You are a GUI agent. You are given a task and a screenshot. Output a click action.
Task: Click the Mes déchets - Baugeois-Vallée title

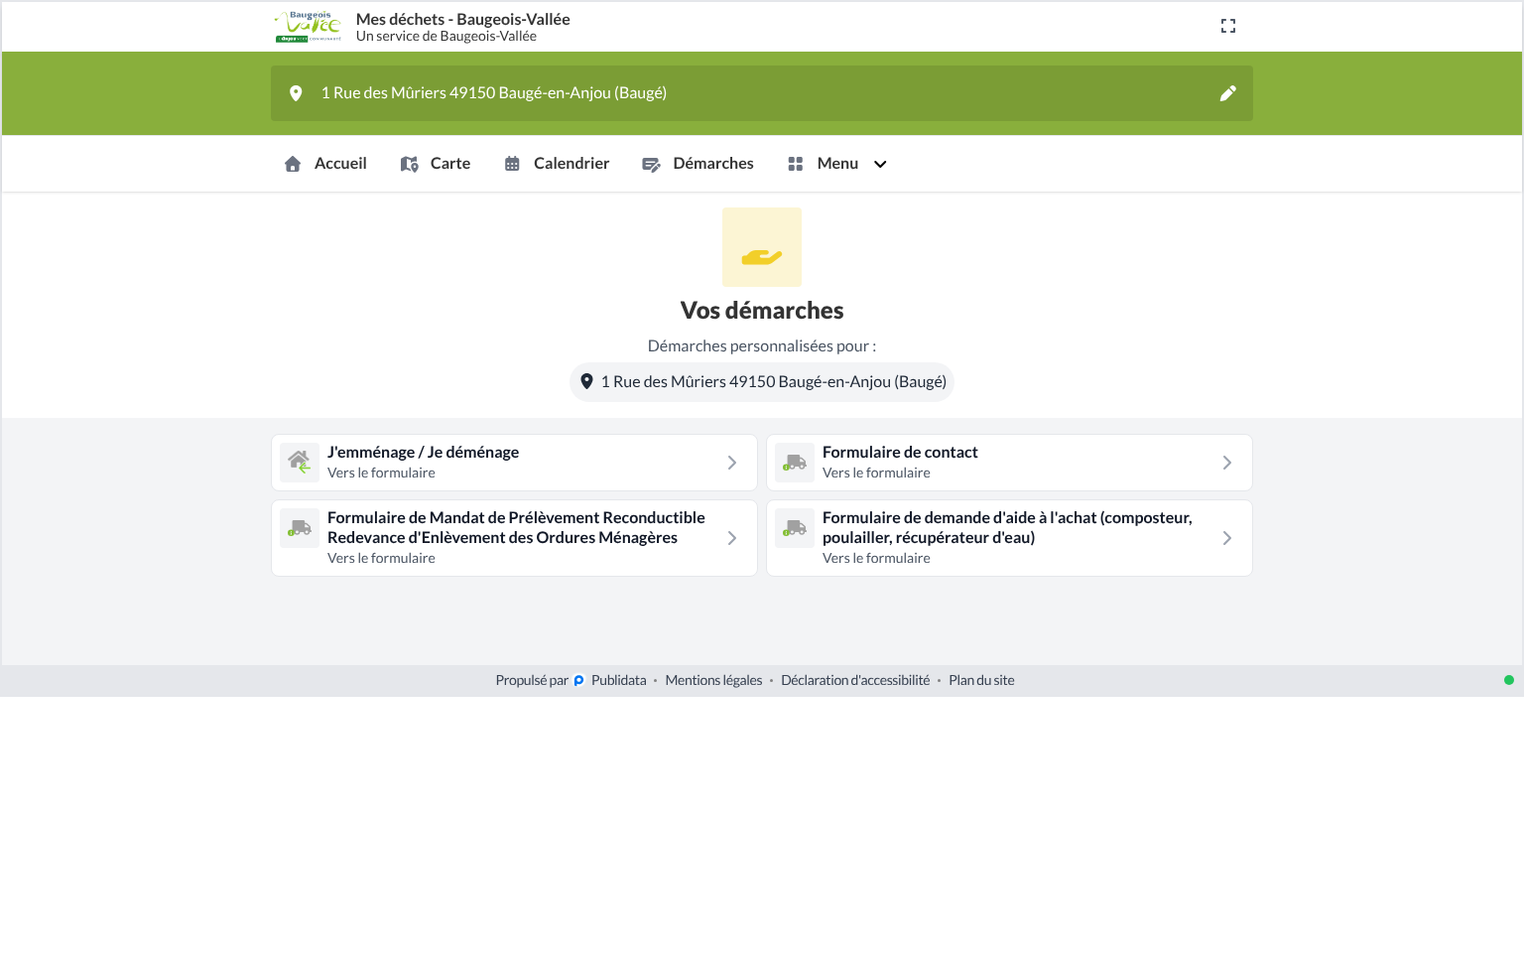pos(462,19)
